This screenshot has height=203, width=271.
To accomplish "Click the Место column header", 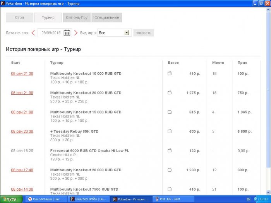I will pyautogui.click(x=218, y=63).
